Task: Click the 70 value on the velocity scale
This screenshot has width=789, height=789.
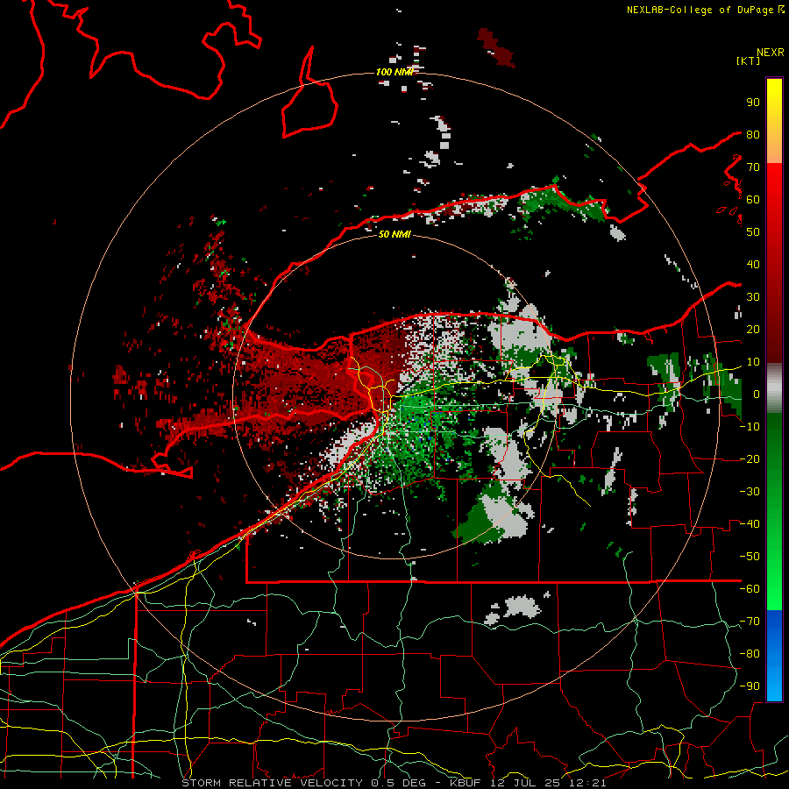Action: [753, 167]
